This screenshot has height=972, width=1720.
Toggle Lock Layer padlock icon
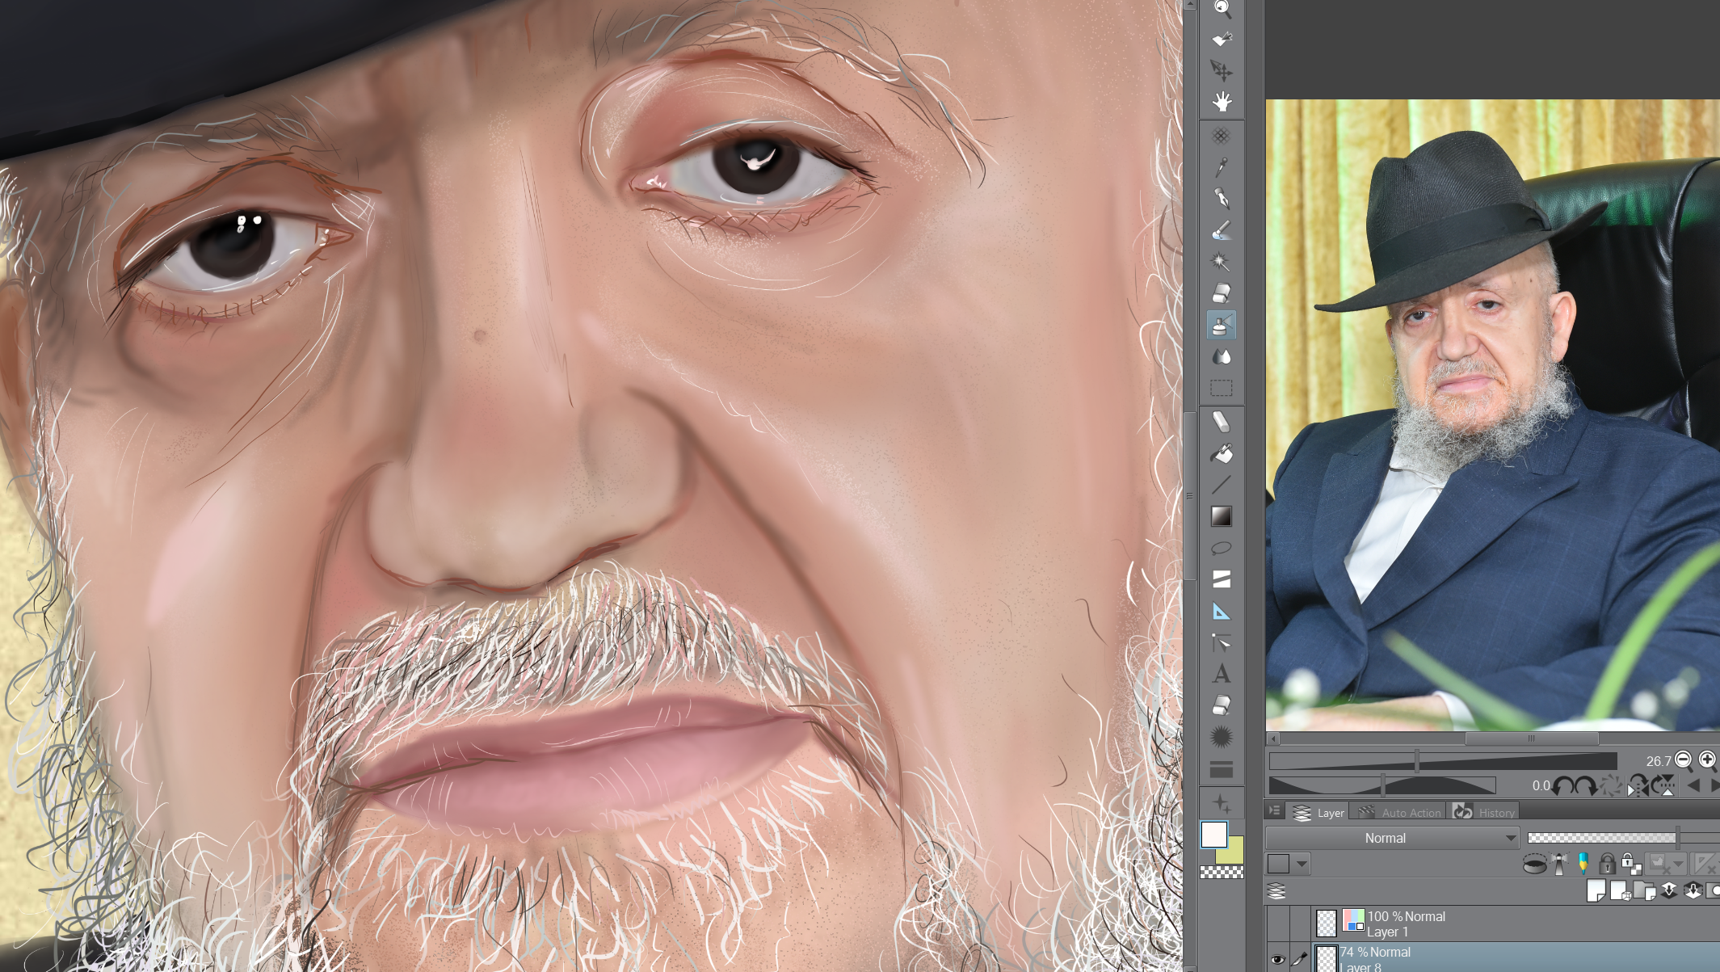[1607, 864]
